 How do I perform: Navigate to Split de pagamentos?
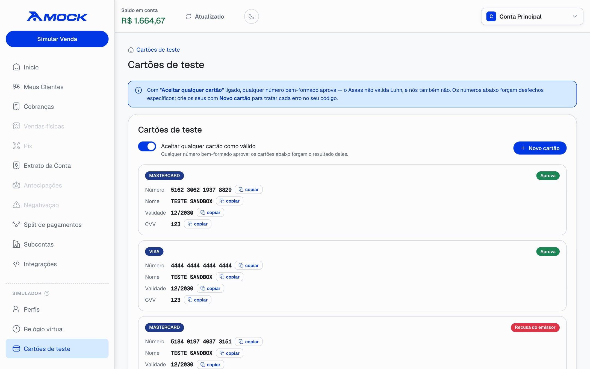[x=57, y=225]
